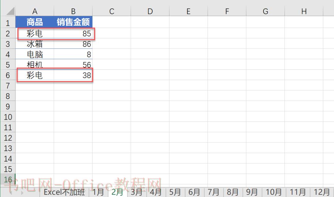This screenshot has width=334, height=197.
Task: Select column E header
Action: click(188, 11)
